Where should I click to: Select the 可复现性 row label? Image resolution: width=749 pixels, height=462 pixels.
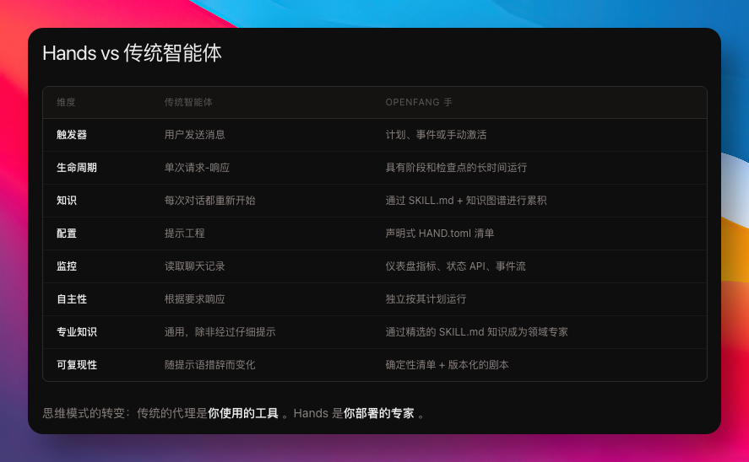click(x=77, y=365)
